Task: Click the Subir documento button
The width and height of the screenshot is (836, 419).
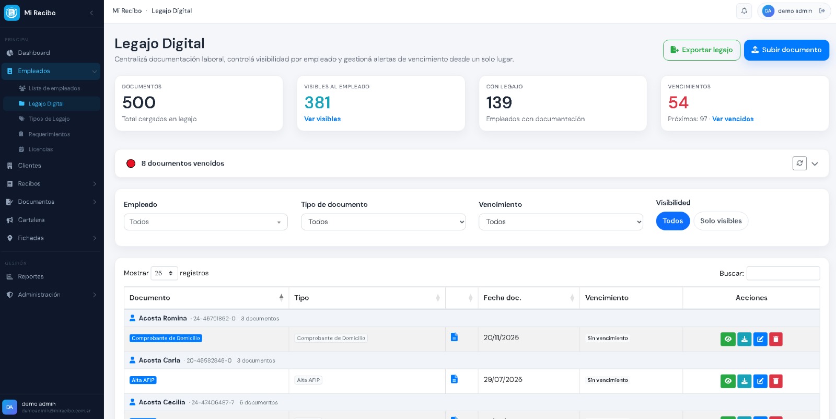Action: pos(786,50)
